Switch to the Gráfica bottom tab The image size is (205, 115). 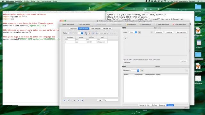(154, 105)
